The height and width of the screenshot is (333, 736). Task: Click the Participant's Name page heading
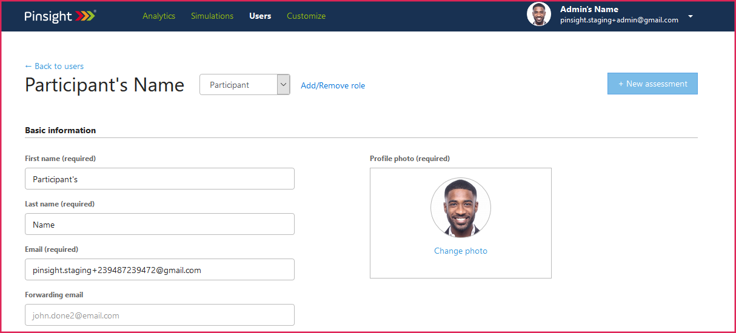(x=104, y=85)
